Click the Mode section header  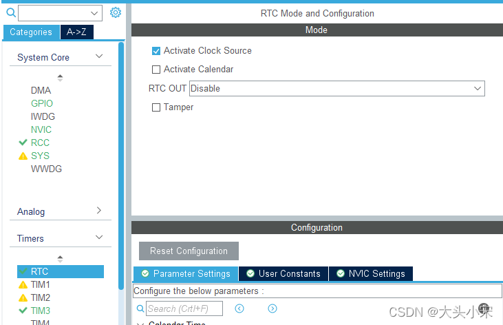click(317, 30)
